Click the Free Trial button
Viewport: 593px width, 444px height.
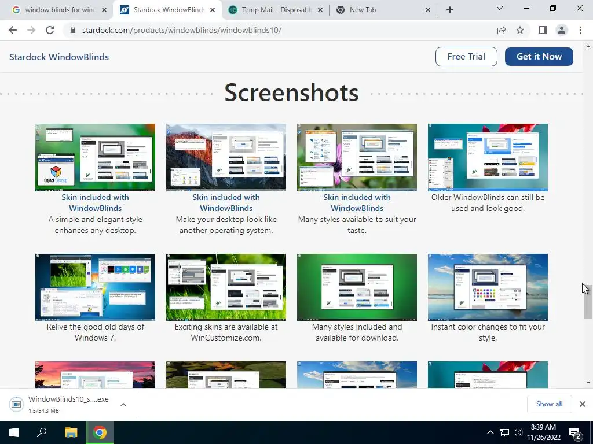tap(466, 57)
